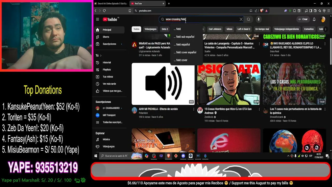
Task: Switch to Sword Art Online Episodio 3 tab
Action: coord(111,4)
